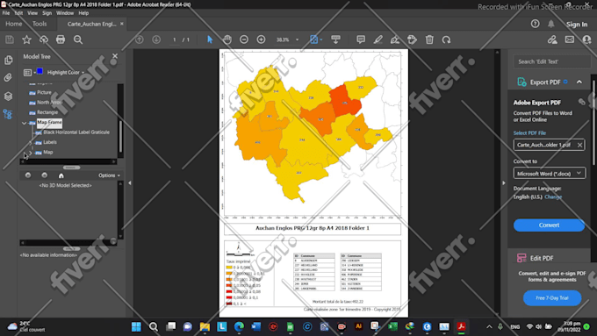Open the attachments paperclip panel
597x336 pixels.
coord(8,77)
